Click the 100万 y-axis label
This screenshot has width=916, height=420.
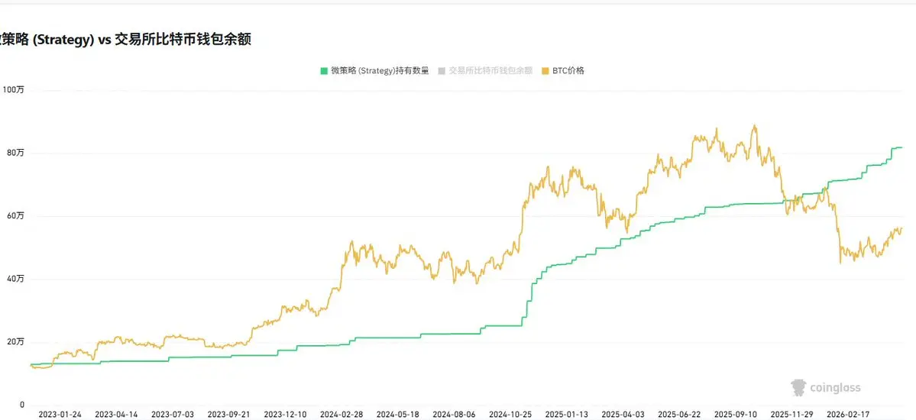click(x=13, y=90)
